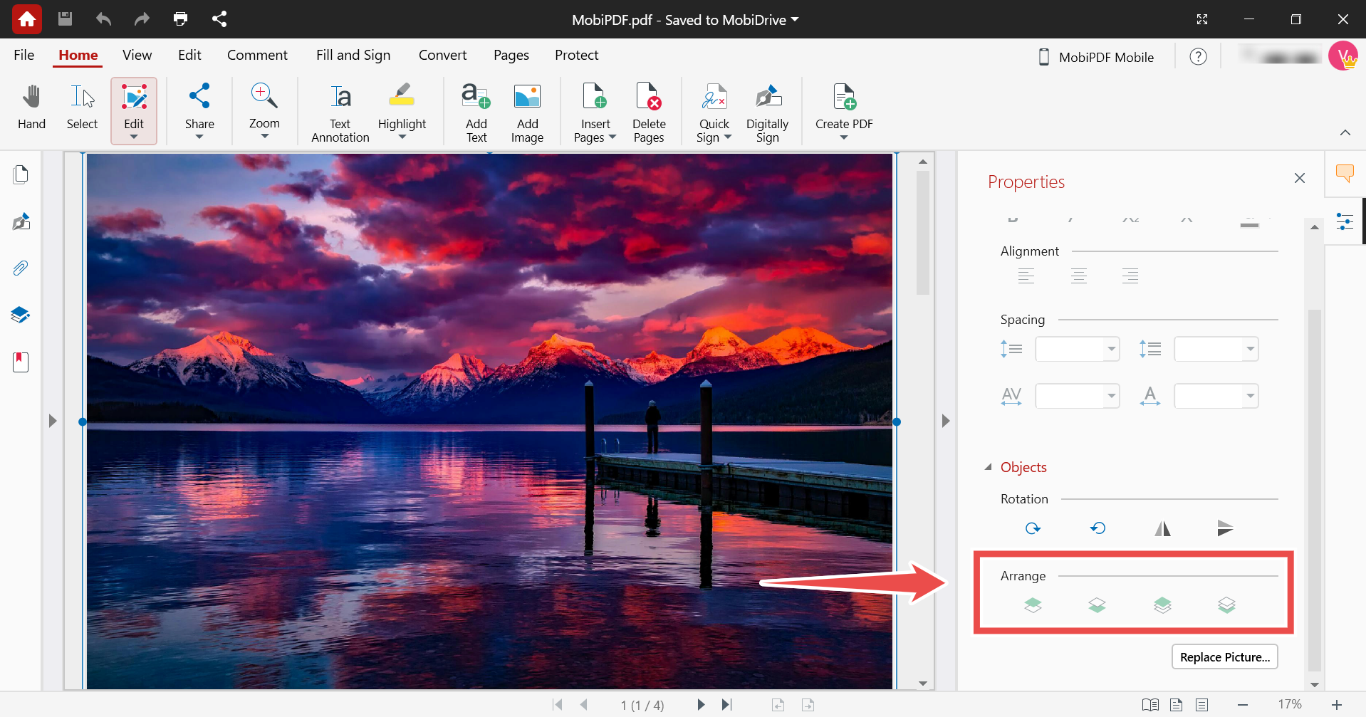Select the Hand tool

[x=31, y=108]
